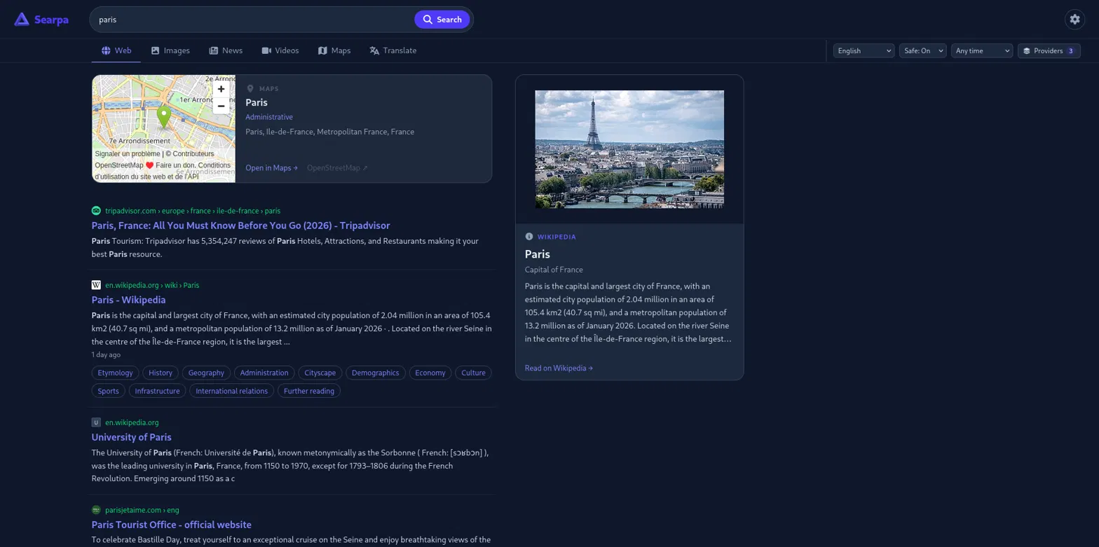Switch to the Images tab

coord(170,50)
